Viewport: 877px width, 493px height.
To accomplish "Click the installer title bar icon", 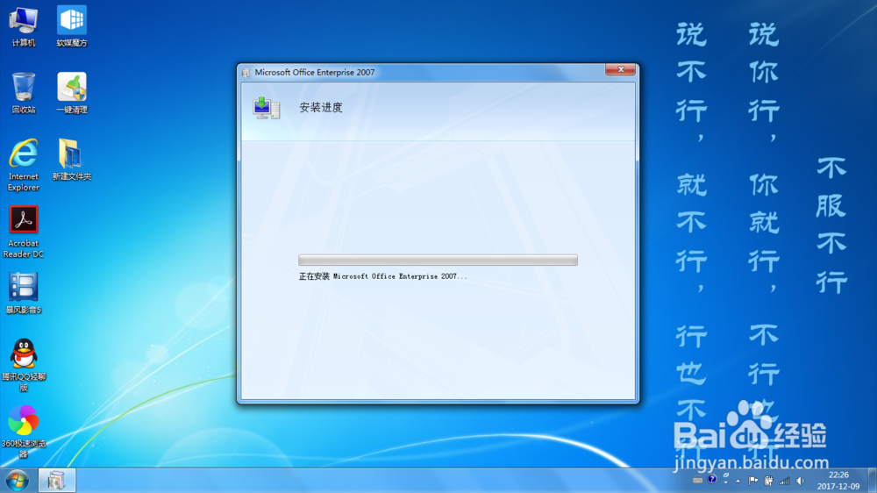I will tap(246, 73).
